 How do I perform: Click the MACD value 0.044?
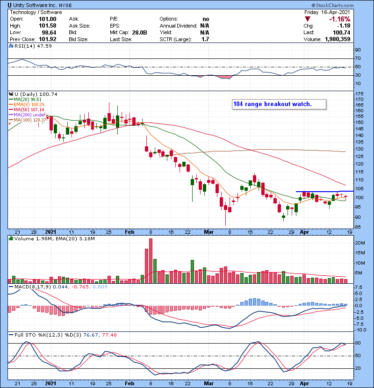(x=60, y=287)
